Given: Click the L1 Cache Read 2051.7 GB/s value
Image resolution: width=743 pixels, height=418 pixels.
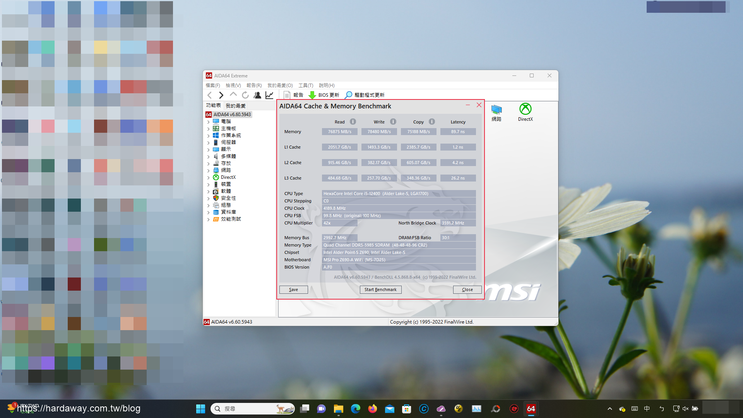Looking at the screenshot, I should [339, 147].
